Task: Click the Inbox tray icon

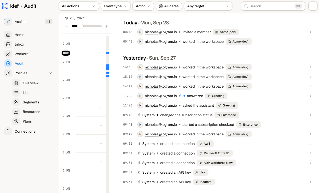Action: point(8,44)
